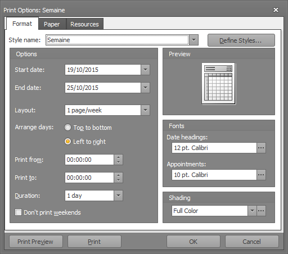Select Top to bottom arrangement
288x254 pixels.
[x=67, y=128]
